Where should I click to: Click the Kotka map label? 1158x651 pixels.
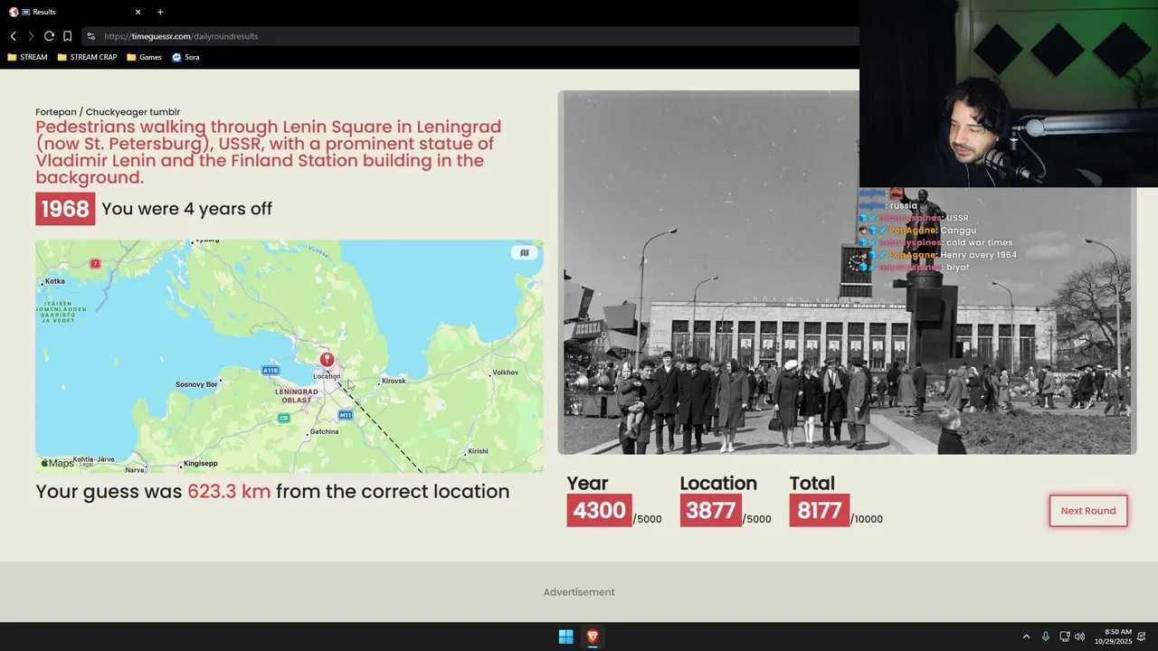coord(54,281)
